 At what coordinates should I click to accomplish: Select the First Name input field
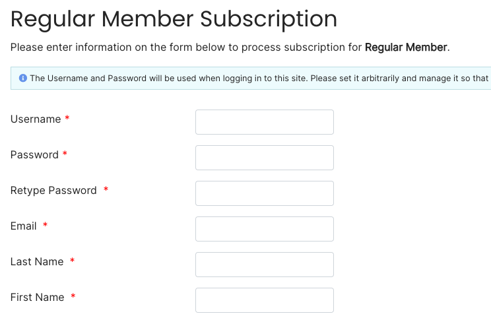tap(265, 300)
